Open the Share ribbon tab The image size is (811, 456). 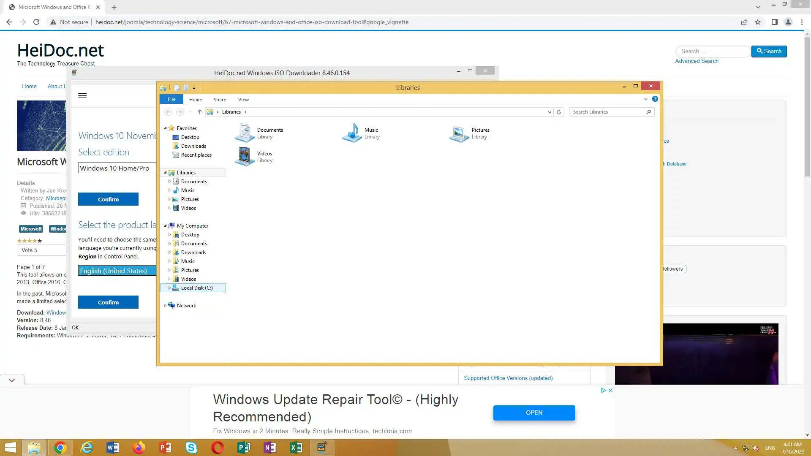[220, 100]
